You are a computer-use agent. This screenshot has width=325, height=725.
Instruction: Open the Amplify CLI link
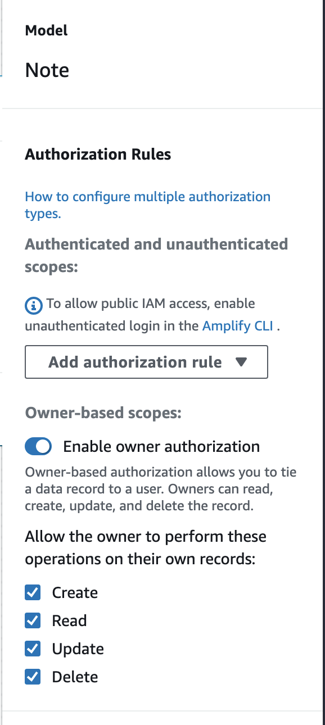[x=237, y=326]
